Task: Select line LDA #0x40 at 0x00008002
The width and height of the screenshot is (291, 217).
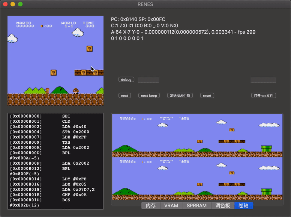Action: point(48,126)
